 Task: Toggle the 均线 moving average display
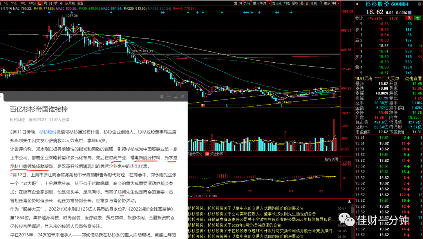click(x=286, y=3)
